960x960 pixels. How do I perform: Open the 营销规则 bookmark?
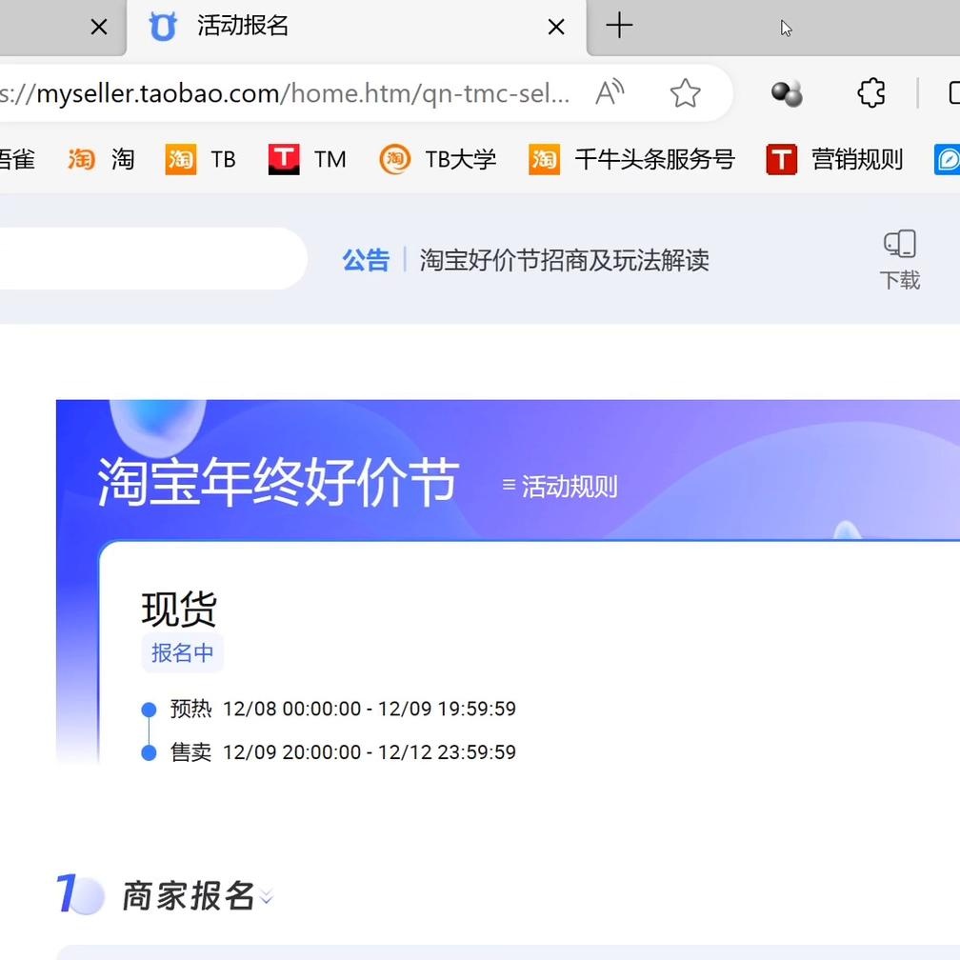tap(834, 159)
